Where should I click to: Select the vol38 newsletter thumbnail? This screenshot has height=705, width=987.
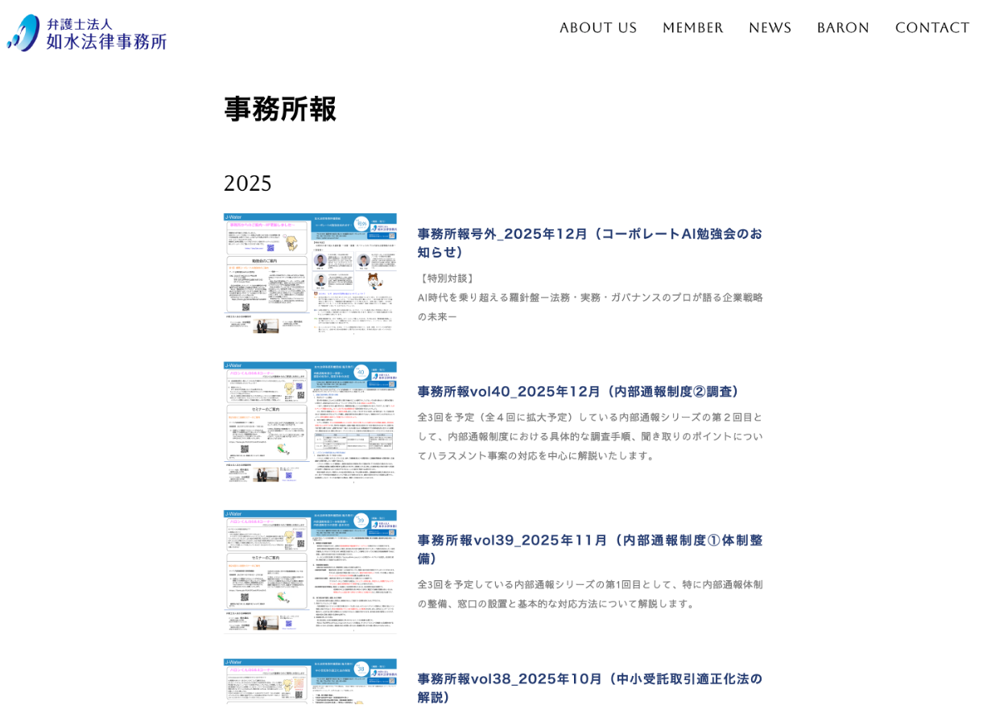(x=310, y=682)
